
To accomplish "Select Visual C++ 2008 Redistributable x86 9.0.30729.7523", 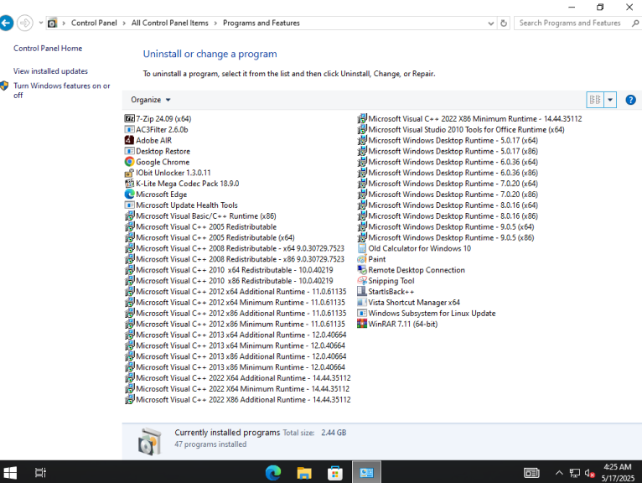I will tap(235, 259).
